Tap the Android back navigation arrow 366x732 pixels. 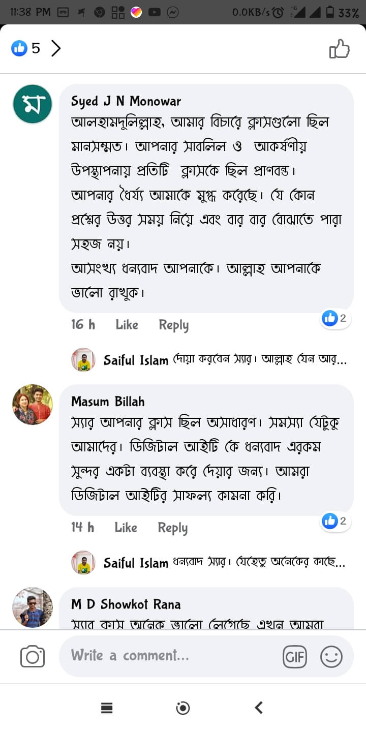pos(259,708)
